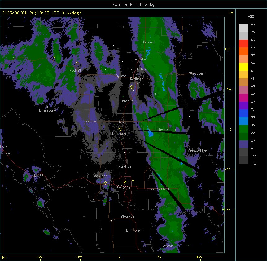Select the Olds city label
This screenshot has height=261, width=267.
click(120, 122)
